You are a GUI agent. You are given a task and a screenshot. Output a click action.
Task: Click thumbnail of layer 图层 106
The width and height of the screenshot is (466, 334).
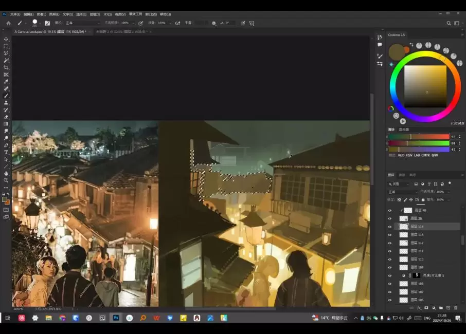point(404,300)
